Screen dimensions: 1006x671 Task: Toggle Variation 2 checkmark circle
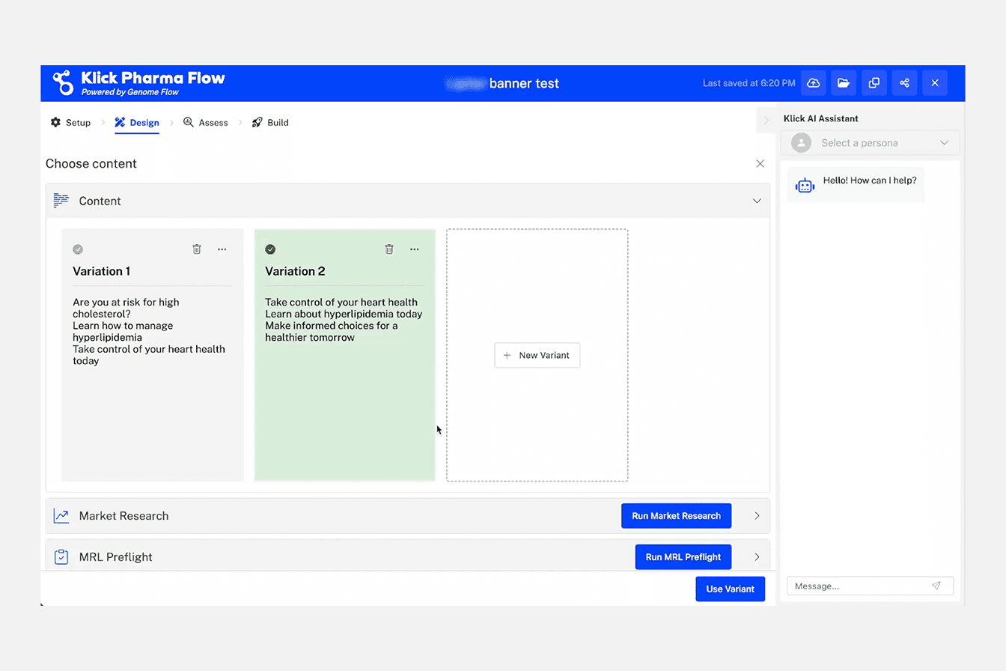tap(270, 249)
